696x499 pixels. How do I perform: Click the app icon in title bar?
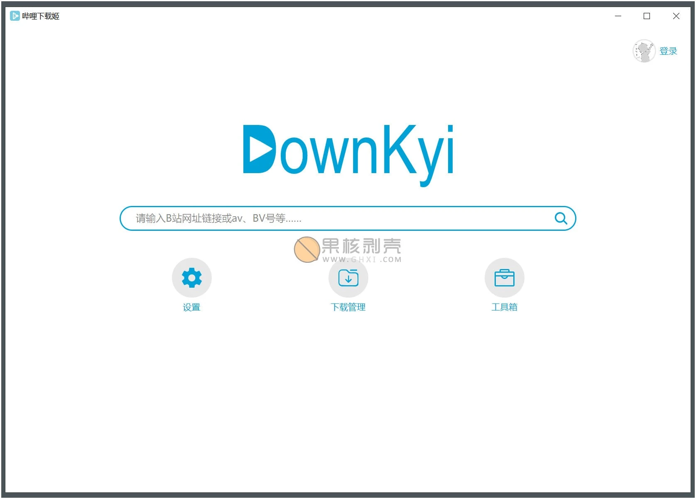click(15, 16)
